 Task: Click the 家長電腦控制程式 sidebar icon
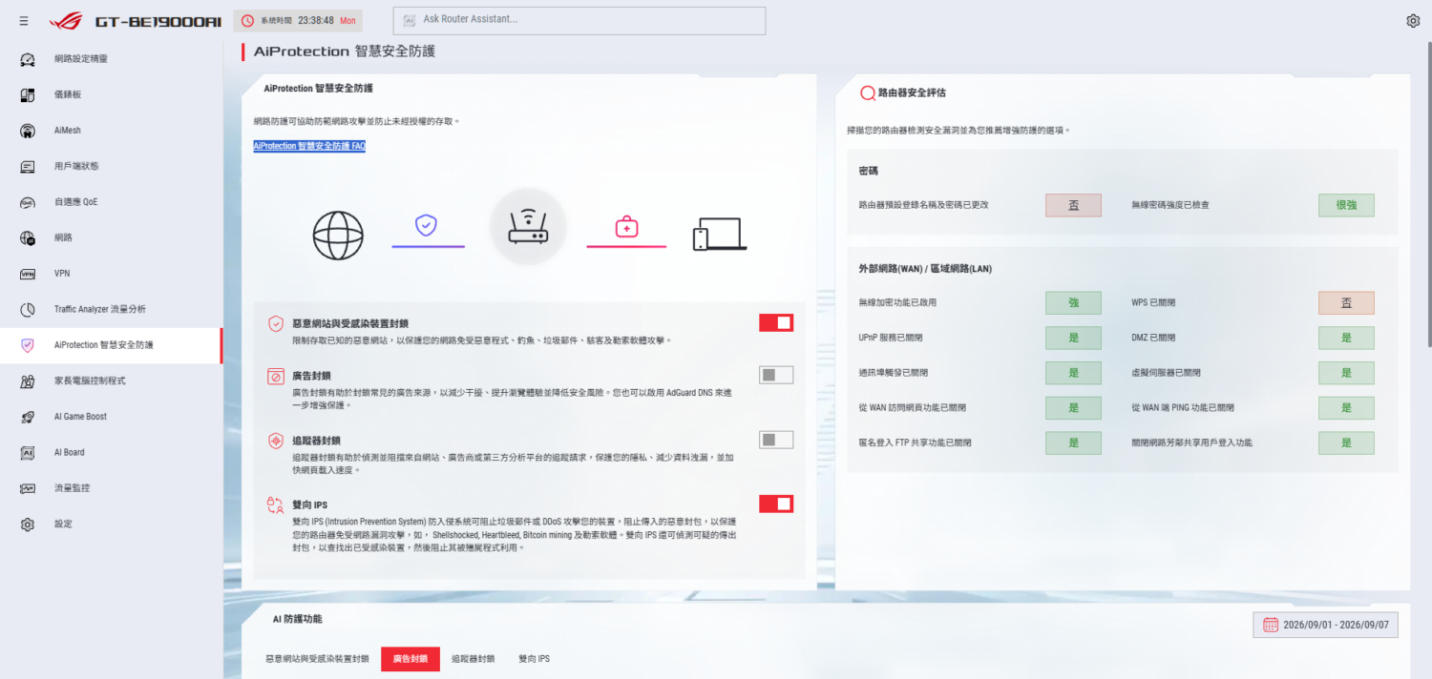click(28, 381)
